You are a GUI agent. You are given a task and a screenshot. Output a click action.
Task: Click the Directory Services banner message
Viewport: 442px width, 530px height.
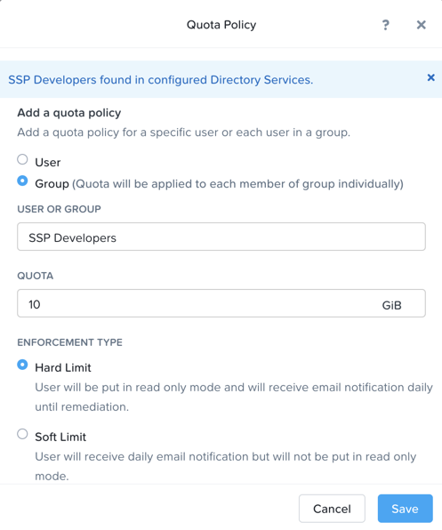pyautogui.click(x=160, y=80)
